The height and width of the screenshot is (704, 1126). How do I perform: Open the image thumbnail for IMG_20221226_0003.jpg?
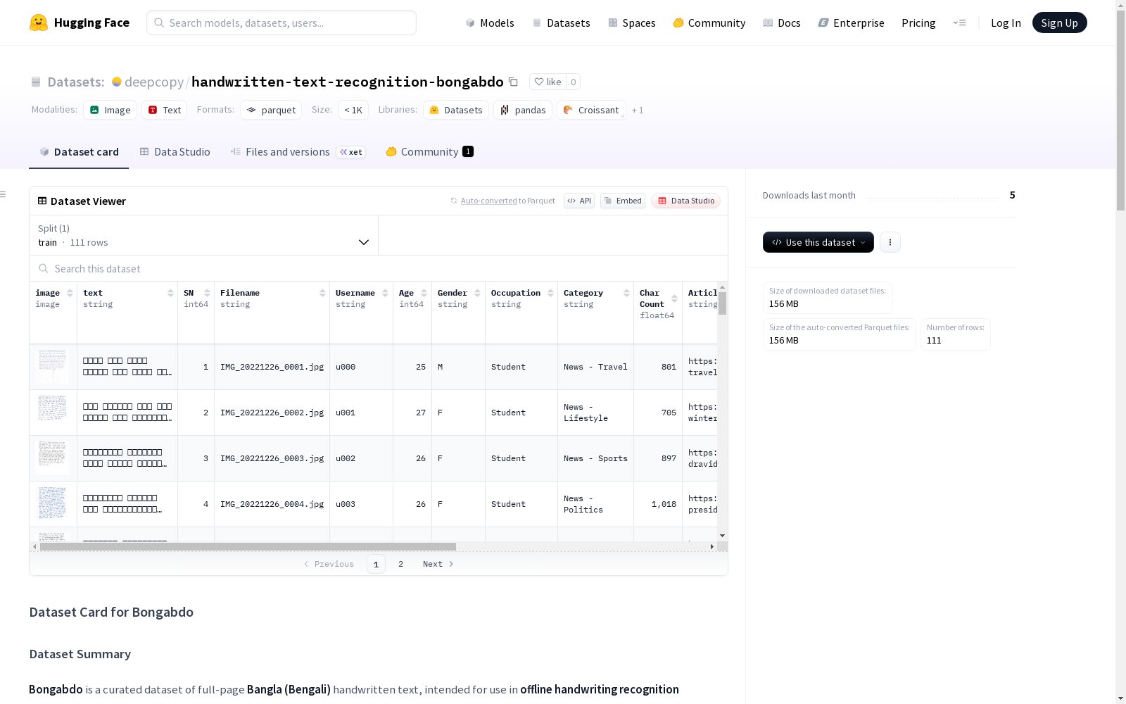pyautogui.click(x=53, y=458)
